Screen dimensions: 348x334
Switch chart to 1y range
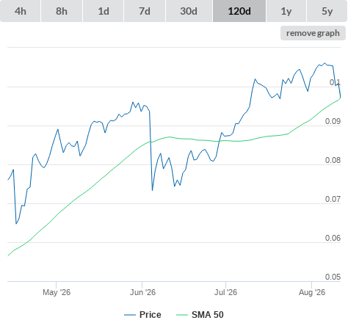pyautogui.click(x=286, y=11)
